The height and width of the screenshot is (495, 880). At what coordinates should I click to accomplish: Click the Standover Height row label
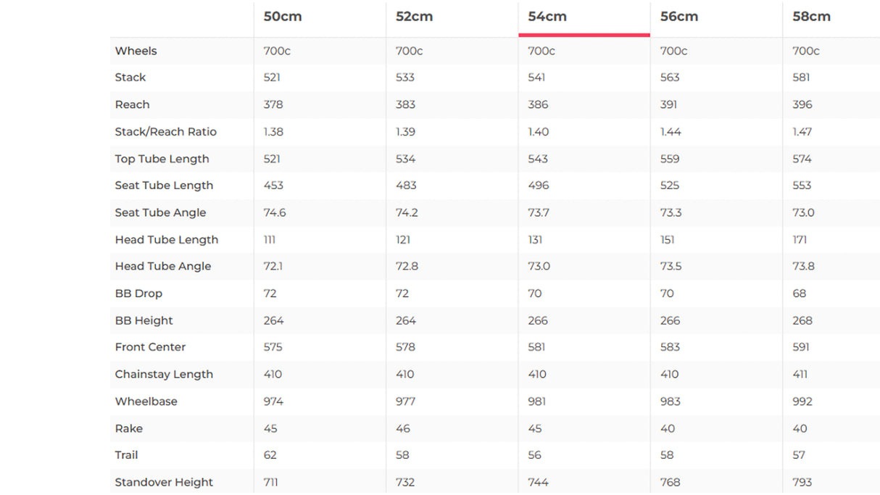(x=164, y=482)
